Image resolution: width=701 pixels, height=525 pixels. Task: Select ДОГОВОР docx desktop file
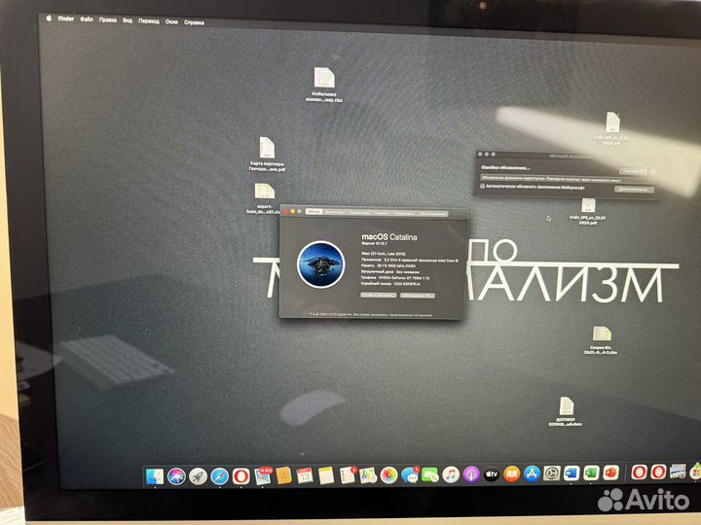tap(566, 411)
